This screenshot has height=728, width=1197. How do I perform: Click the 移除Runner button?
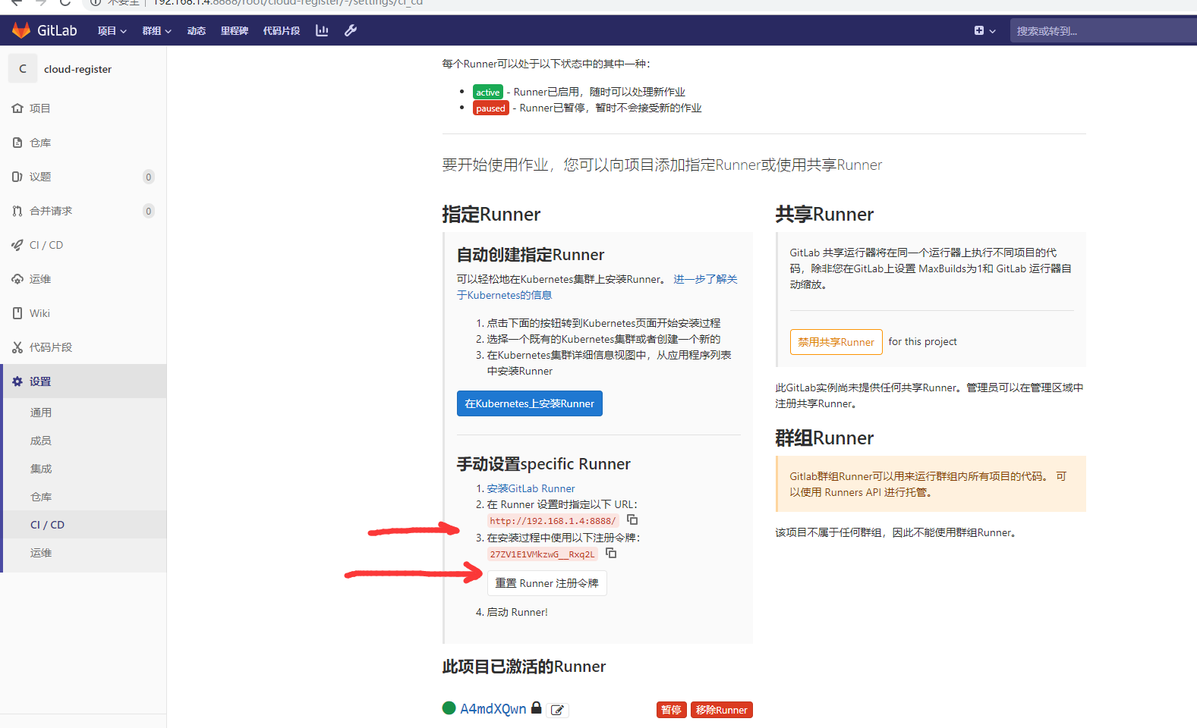point(722,710)
